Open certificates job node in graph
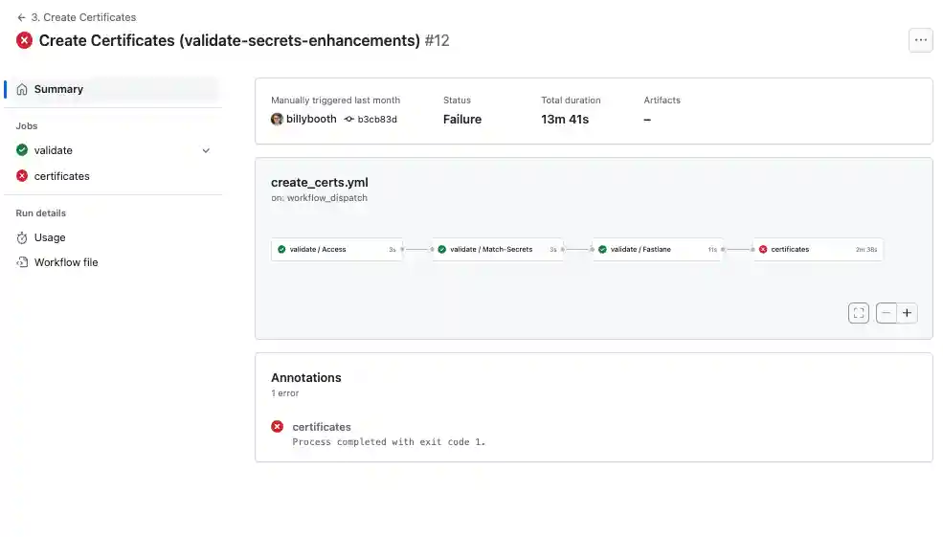This screenshot has height=537, width=943. pos(818,250)
